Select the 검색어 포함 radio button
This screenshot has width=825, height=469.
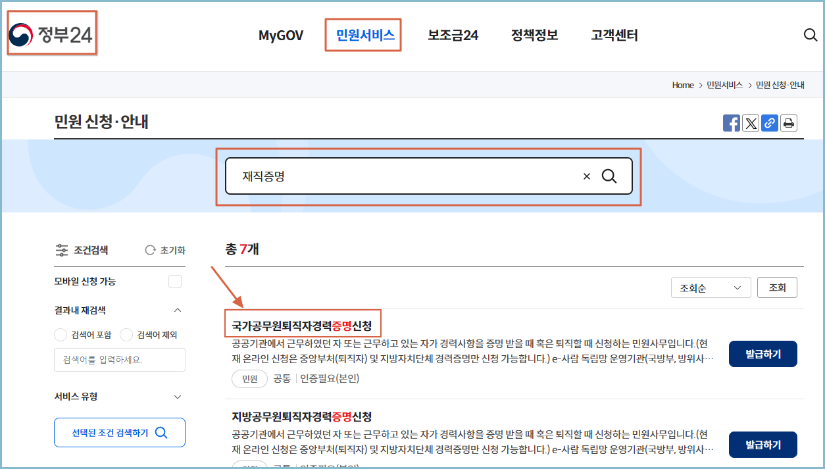(x=60, y=334)
